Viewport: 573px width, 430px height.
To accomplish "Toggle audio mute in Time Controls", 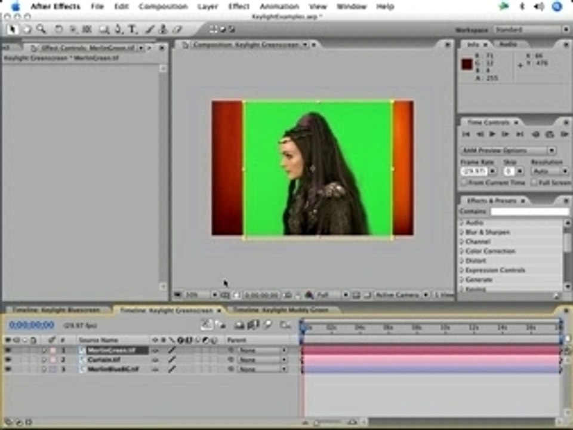I will [536, 134].
